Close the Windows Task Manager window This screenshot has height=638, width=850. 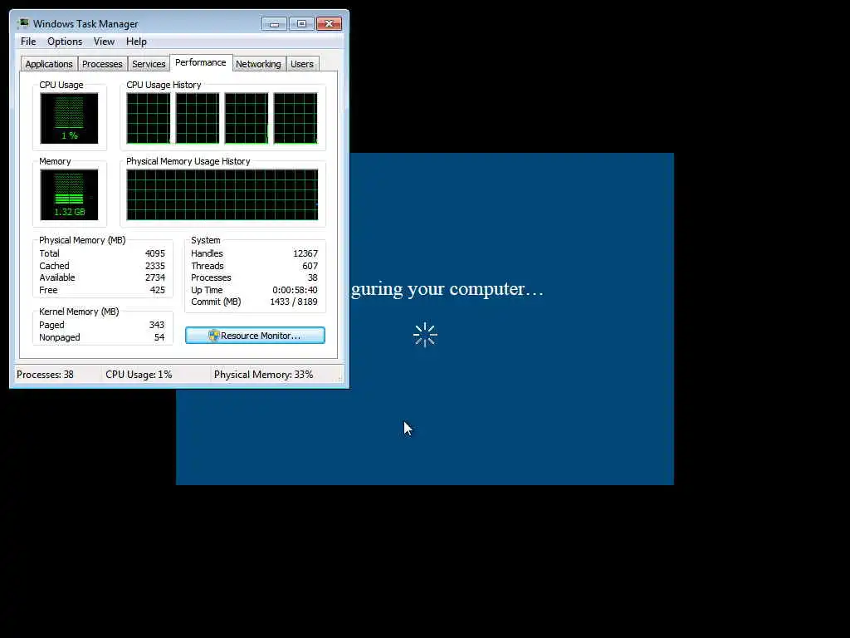click(329, 24)
